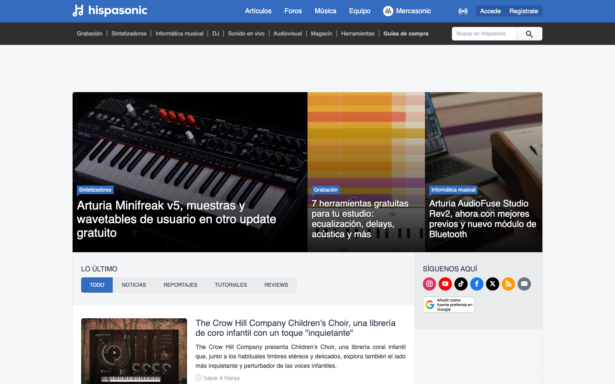
Task: Open the Sintetizadores category
Action: click(x=129, y=34)
